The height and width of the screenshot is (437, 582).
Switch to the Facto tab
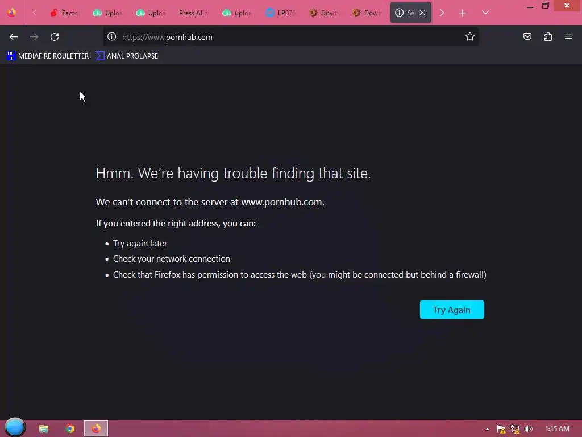point(65,13)
